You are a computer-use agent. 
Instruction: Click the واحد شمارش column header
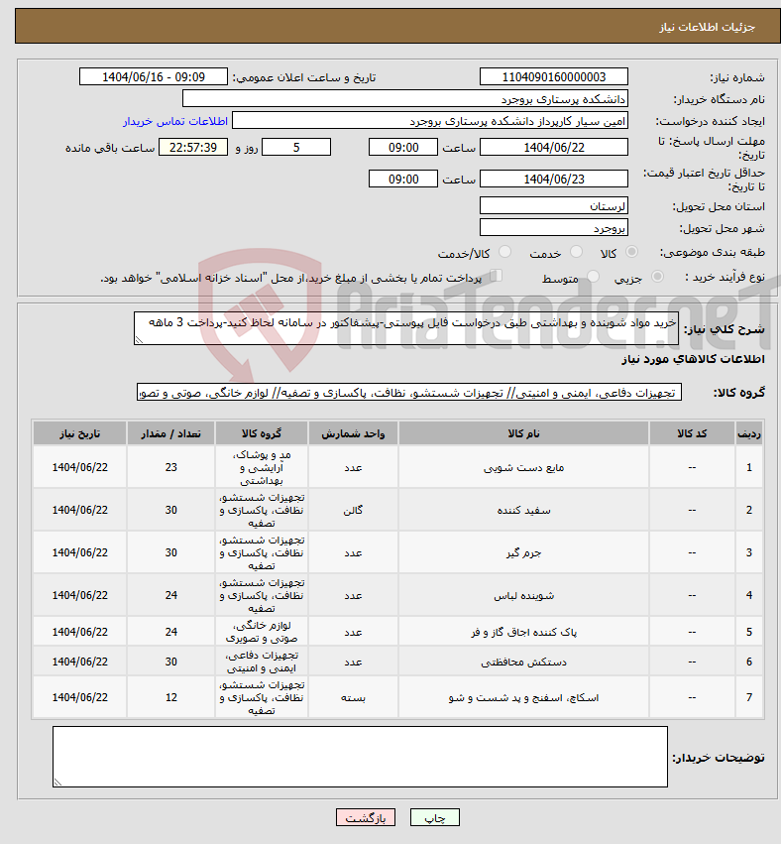tap(353, 433)
